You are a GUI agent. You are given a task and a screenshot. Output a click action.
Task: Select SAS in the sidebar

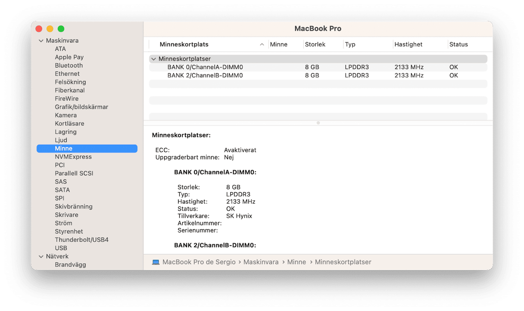[x=61, y=182]
